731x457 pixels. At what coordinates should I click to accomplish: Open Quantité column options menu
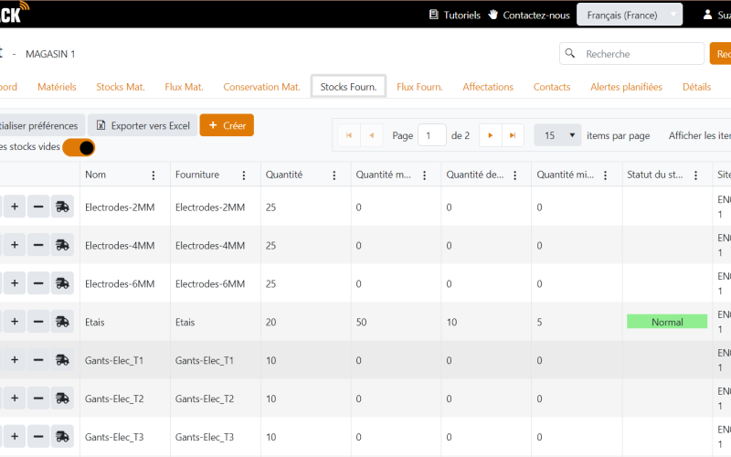(x=334, y=175)
